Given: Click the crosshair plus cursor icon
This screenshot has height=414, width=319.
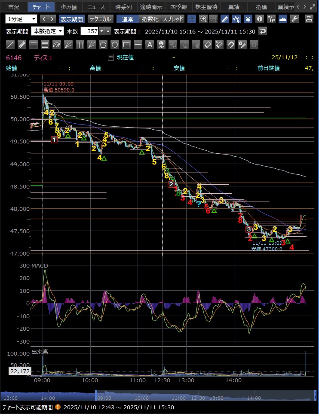Looking at the screenshot, I should click(x=192, y=19).
